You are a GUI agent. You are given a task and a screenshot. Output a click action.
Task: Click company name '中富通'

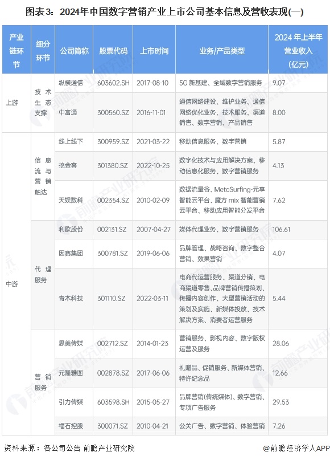click(68, 112)
